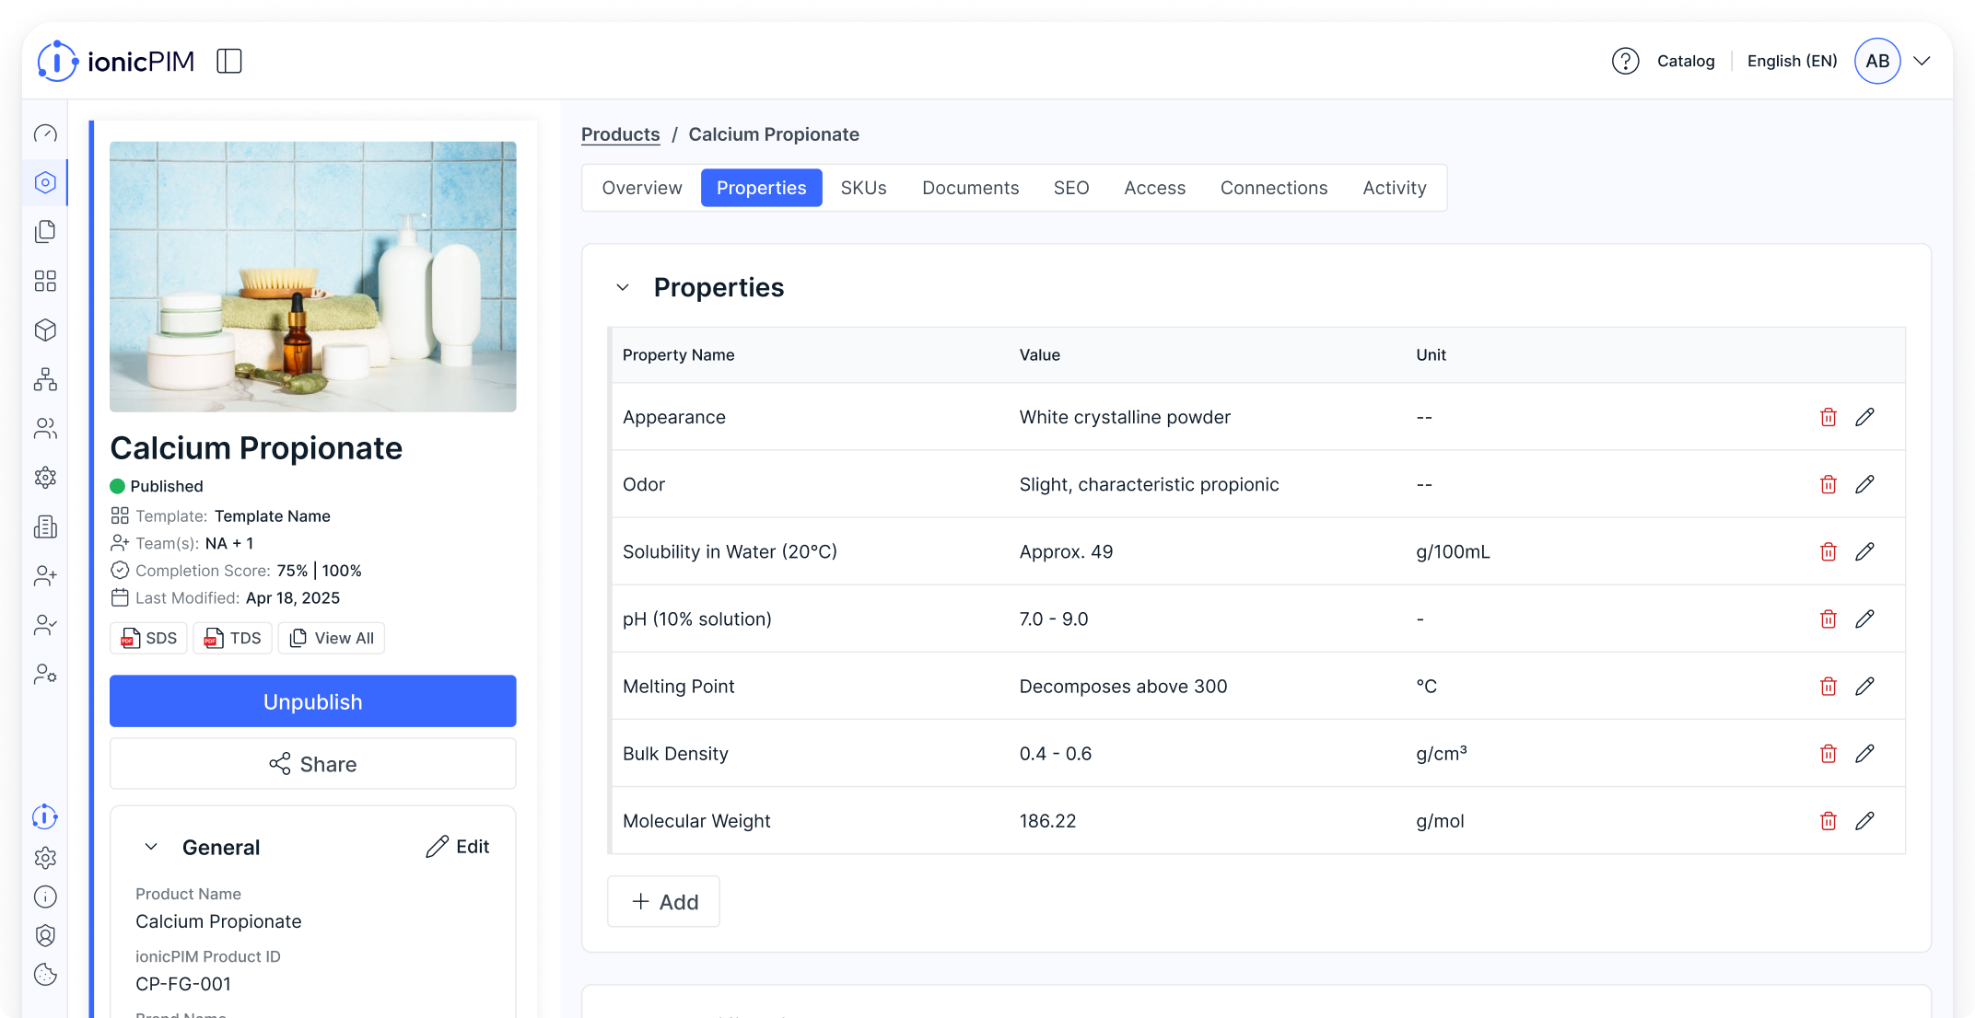Edit the Bulk Density row

(x=1864, y=754)
